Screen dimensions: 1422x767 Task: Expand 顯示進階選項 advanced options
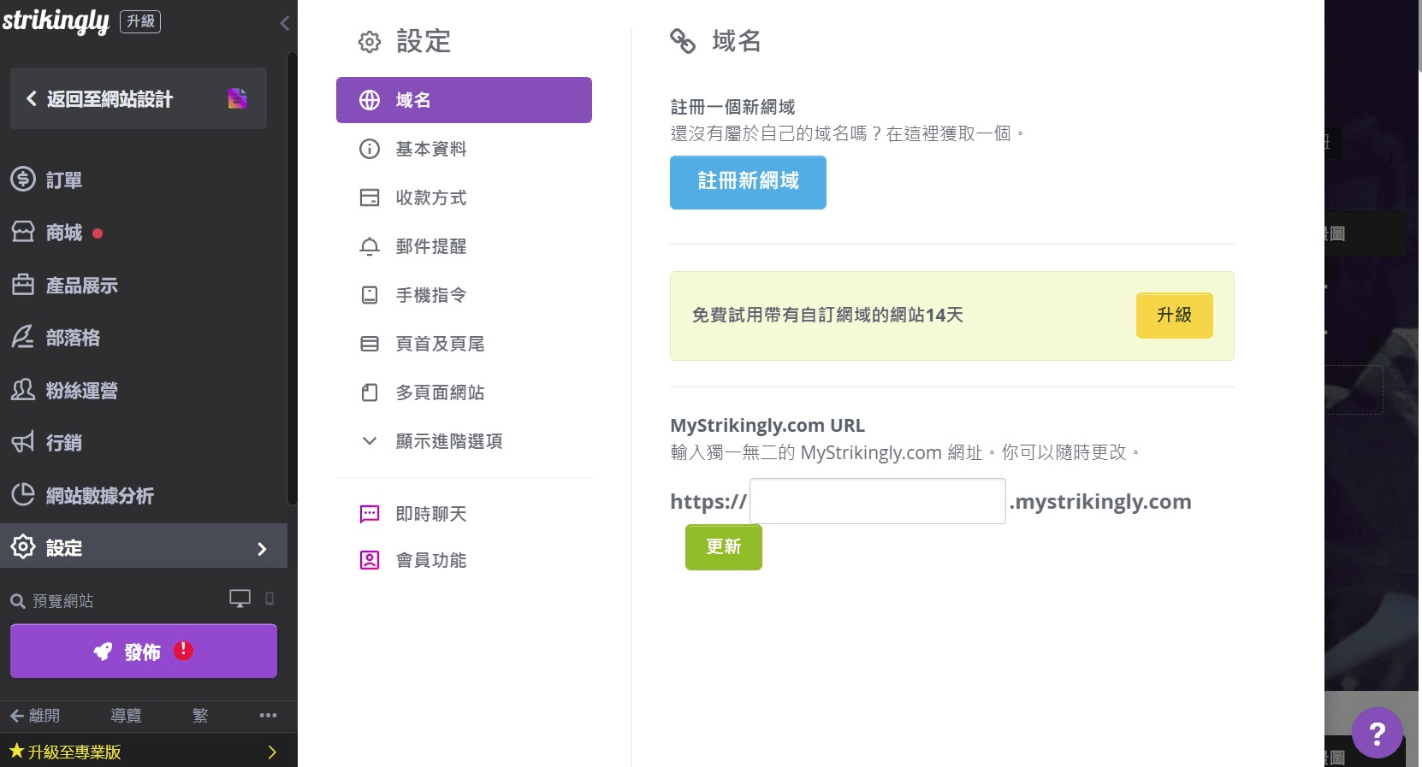pyautogui.click(x=448, y=441)
